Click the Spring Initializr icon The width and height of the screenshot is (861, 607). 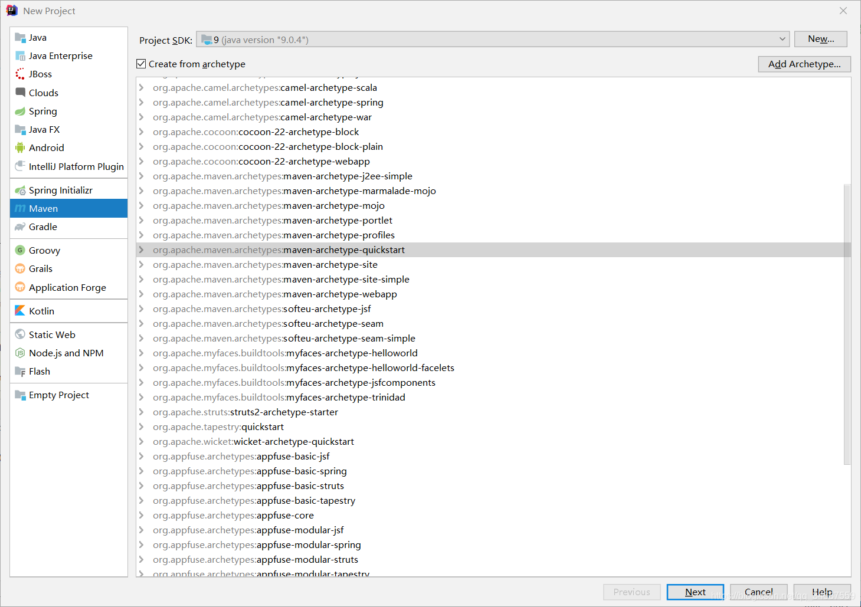(x=20, y=191)
